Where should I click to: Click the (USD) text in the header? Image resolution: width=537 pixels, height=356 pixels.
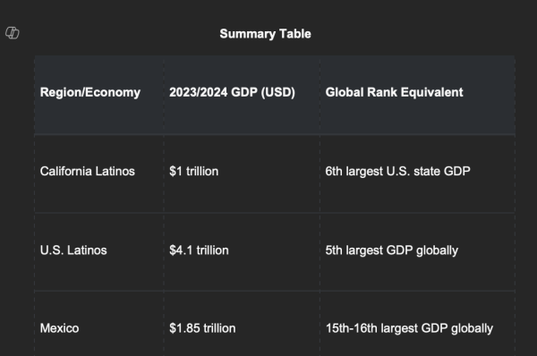[x=277, y=92]
